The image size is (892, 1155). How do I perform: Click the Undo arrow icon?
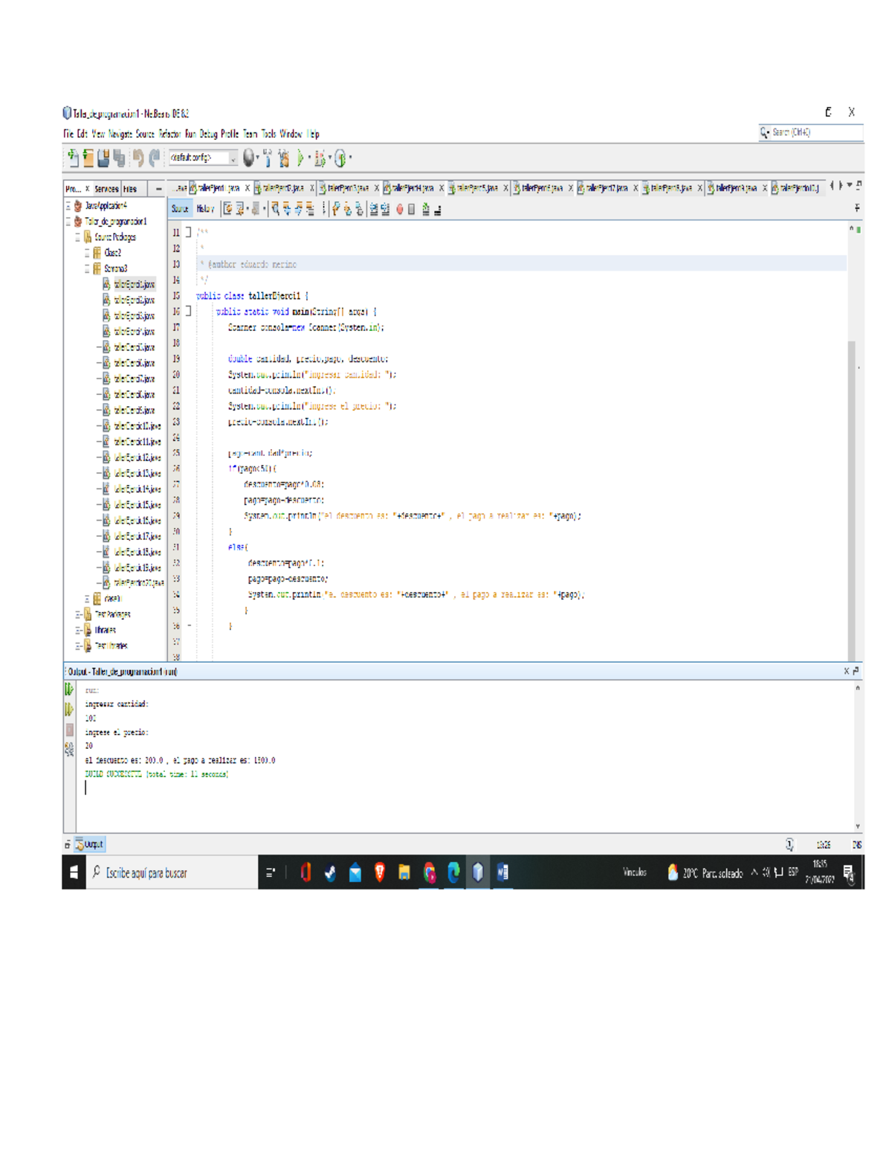[138, 158]
